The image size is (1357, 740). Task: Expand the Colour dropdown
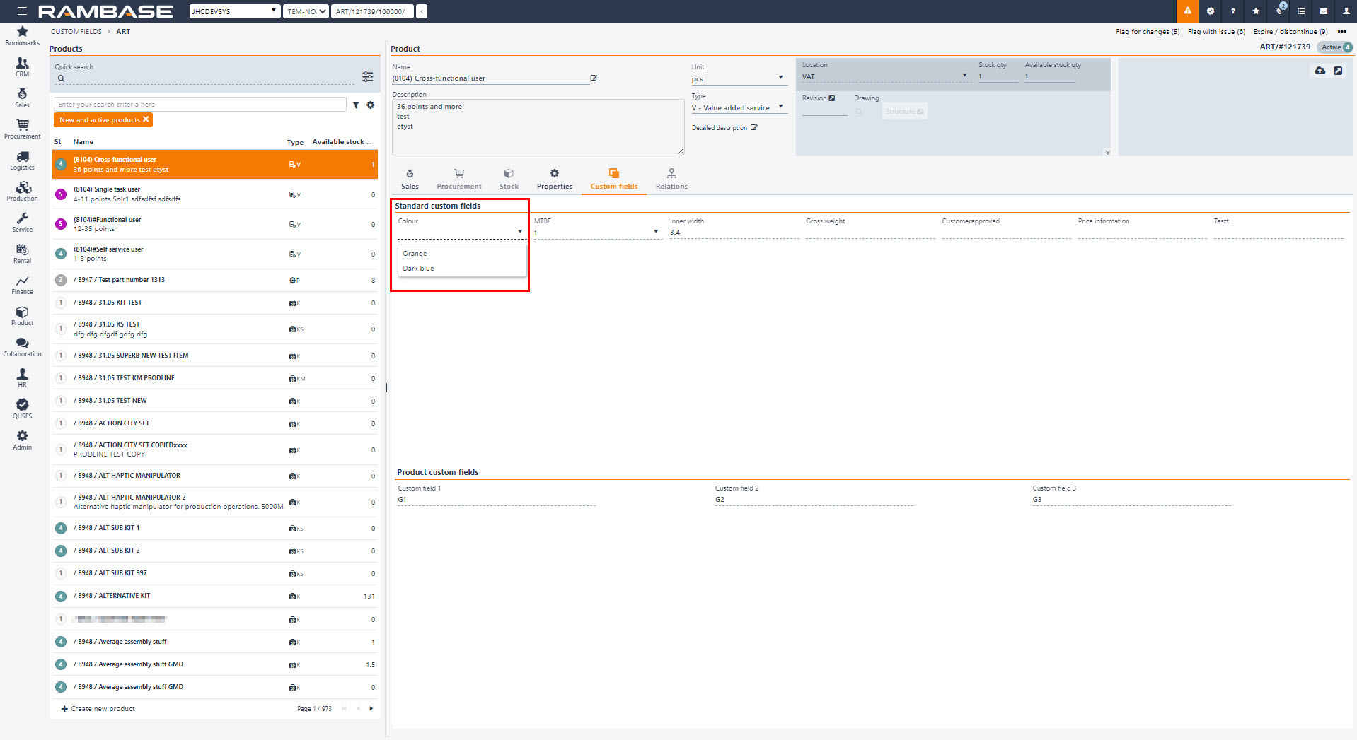tap(519, 232)
